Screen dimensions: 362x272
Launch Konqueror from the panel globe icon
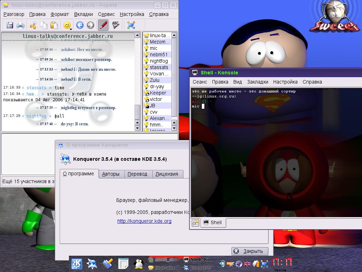tap(92, 263)
